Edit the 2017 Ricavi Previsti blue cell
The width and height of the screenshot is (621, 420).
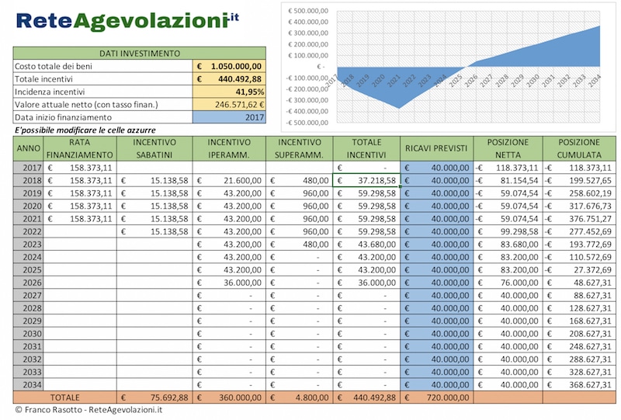(x=436, y=167)
